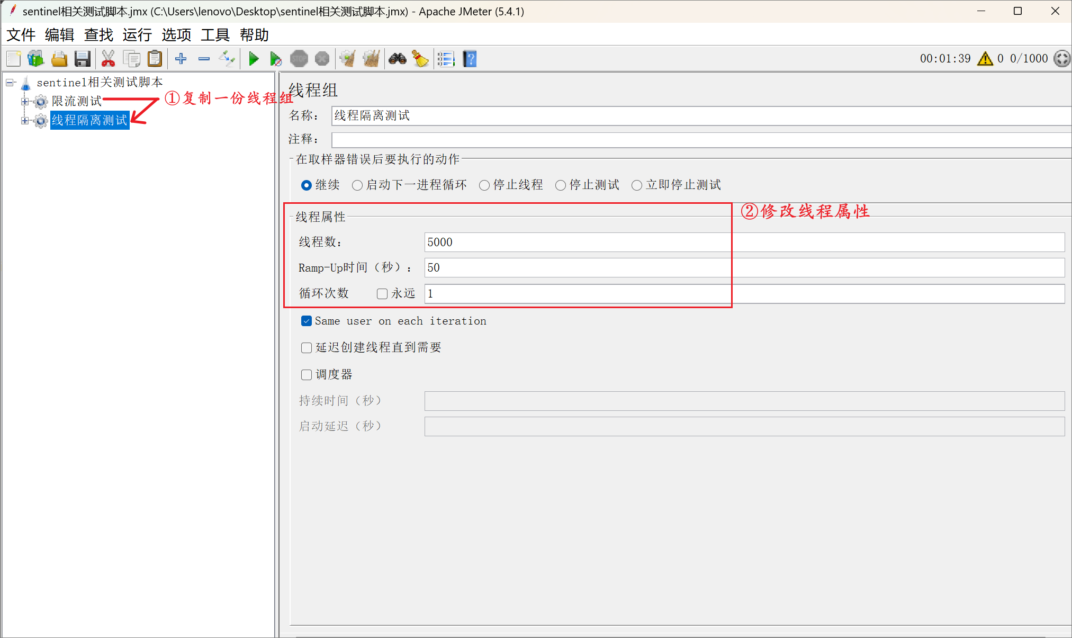Click the 注释 comment field
The height and width of the screenshot is (638, 1072).
click(x=701, y=140)
